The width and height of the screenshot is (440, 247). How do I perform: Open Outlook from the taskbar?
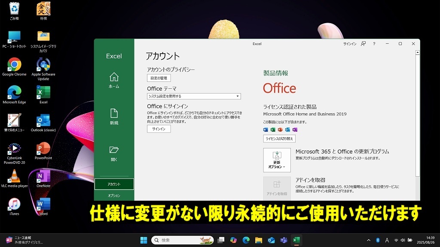click(x=271, y=240)
